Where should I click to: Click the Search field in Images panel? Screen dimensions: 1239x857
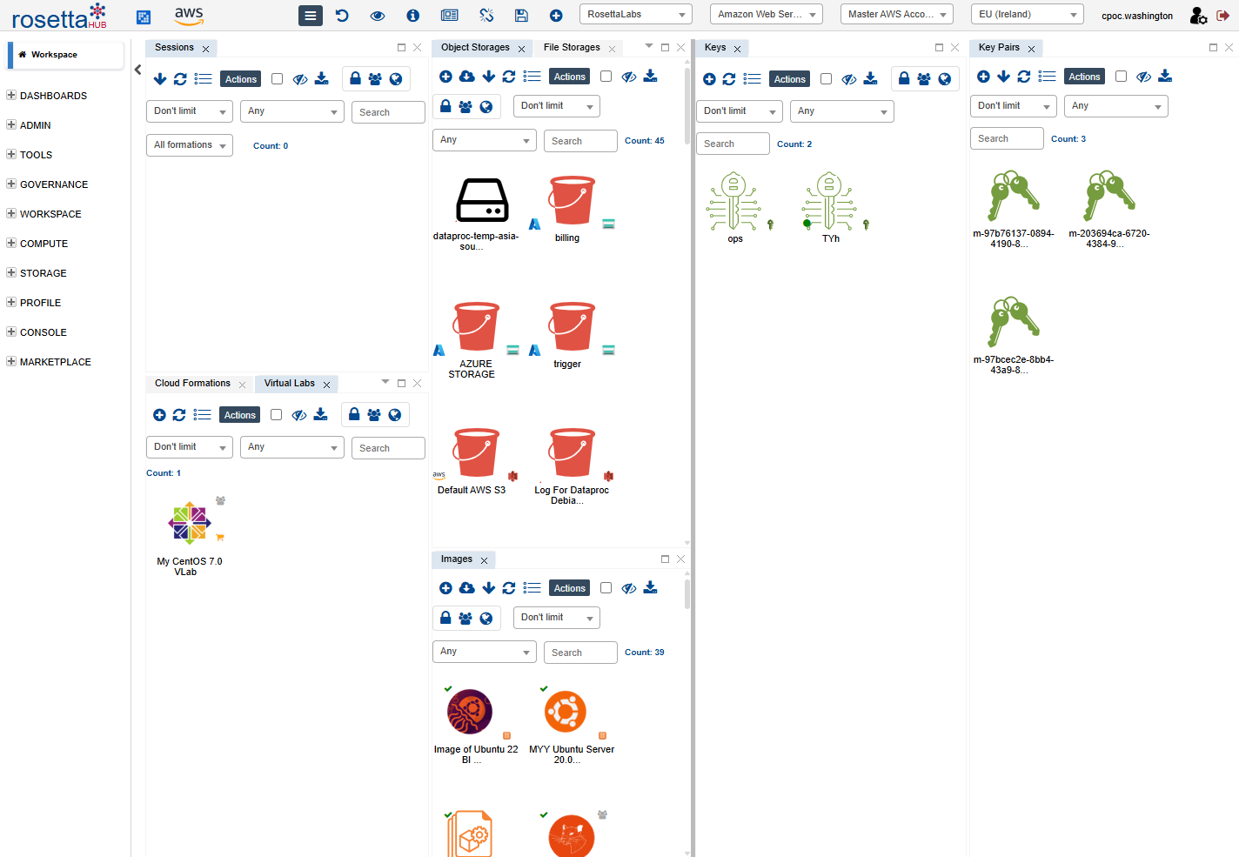point(580,653)
